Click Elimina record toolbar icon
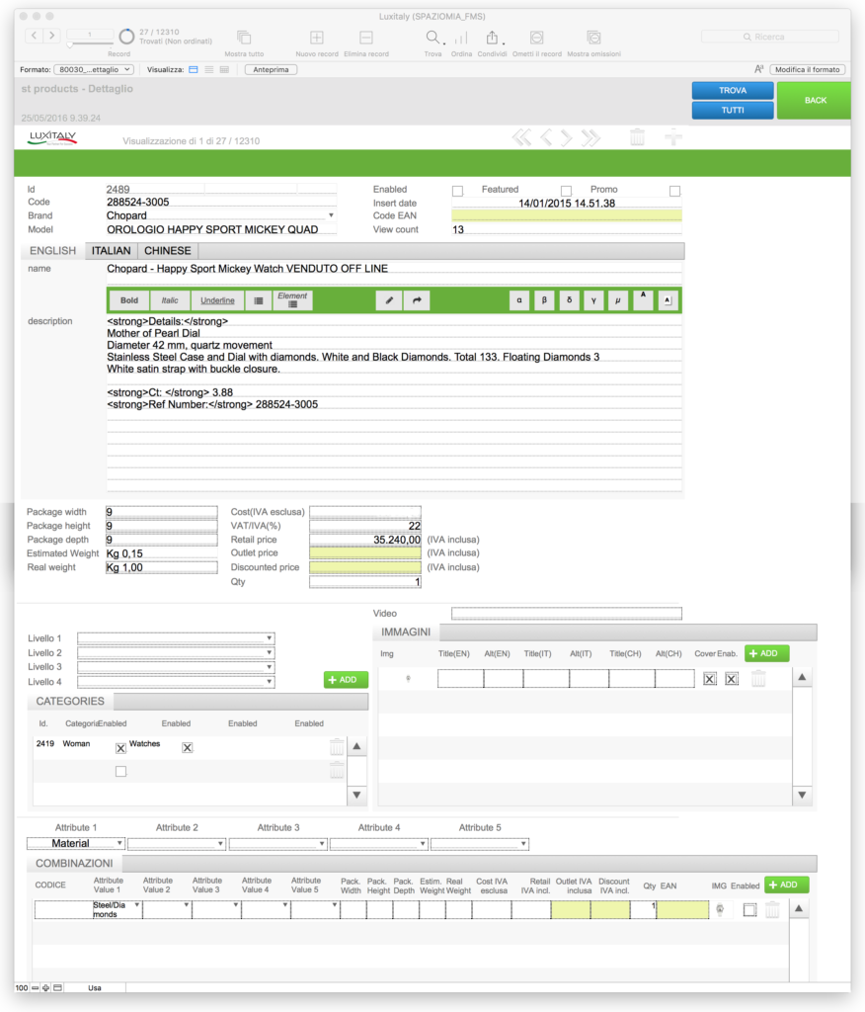 [x=365, y=38]
